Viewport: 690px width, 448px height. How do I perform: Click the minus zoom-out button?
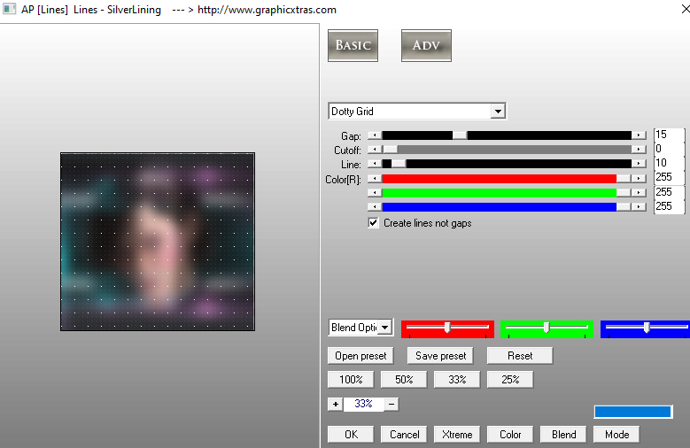(392, 404)
